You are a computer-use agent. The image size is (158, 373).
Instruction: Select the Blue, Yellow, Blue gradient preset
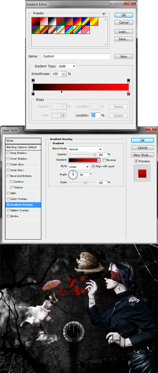click(86, 21)
